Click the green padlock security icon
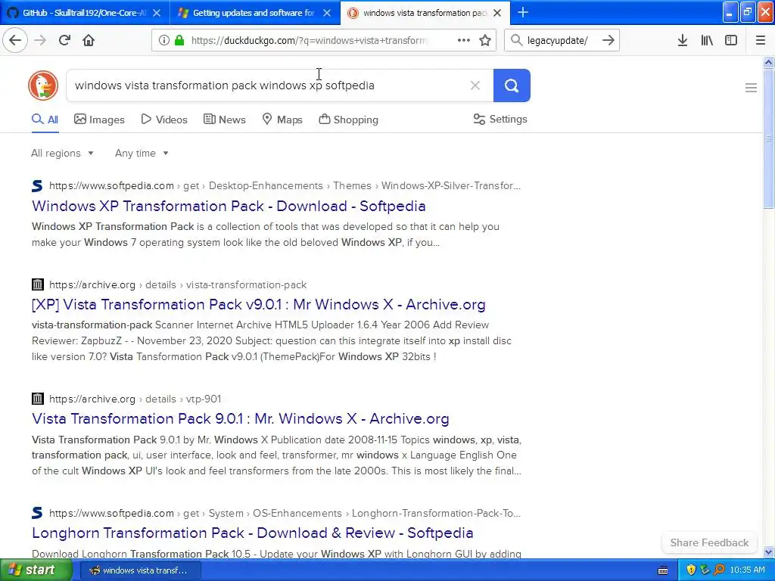Viewport: 775px width, 581px height. 179,40
